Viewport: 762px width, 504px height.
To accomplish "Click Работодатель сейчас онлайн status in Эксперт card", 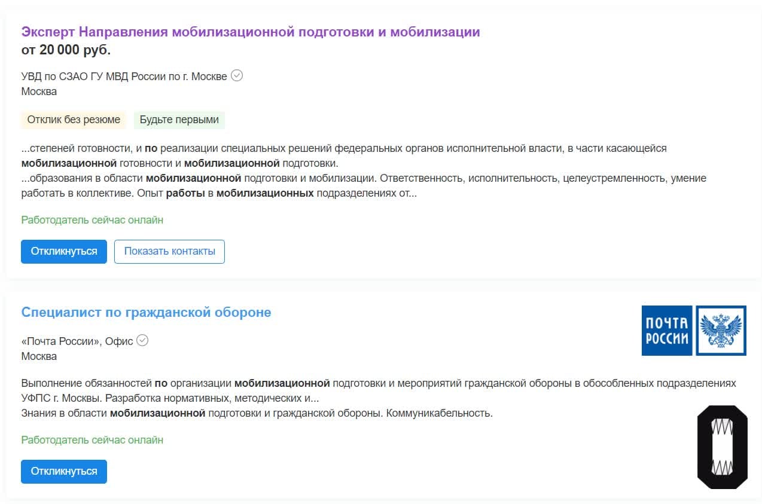I will tap(92, 220).
